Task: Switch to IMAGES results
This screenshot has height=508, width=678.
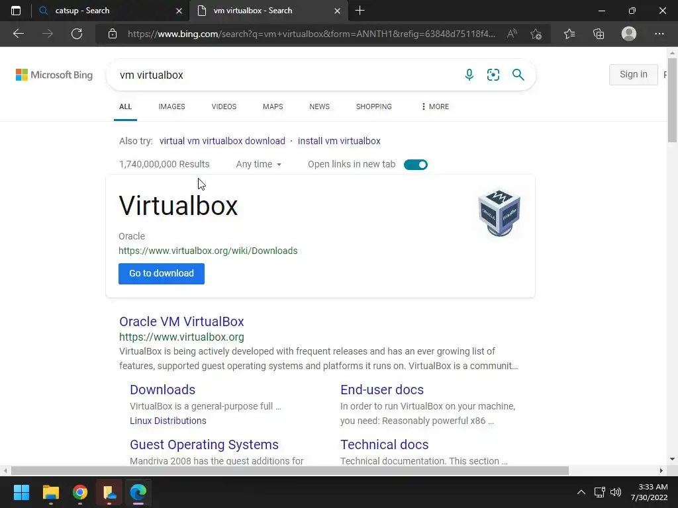Action: [x=171, y=106]
